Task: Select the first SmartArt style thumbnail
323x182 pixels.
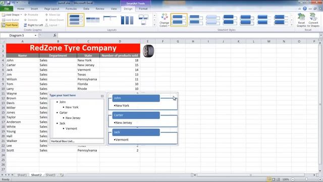Action: pos(179,20)
